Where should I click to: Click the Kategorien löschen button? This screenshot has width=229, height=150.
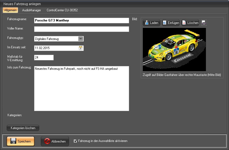[x=23, y=128]
